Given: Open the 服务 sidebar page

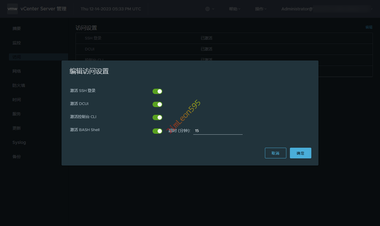Looking at the screenshot, I should click(17, 114).
